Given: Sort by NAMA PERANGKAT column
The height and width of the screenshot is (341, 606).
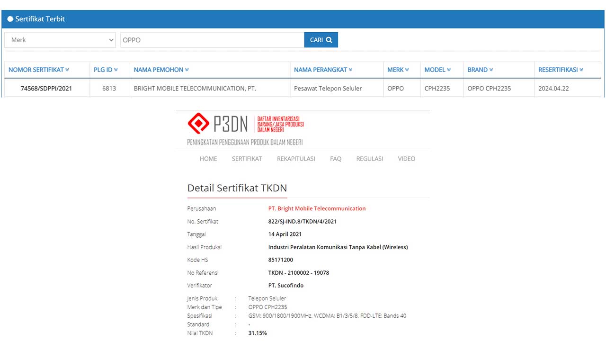Looking at the screenshot, I should [323, 70].
